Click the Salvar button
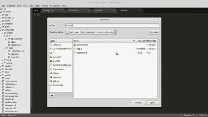The image size is (208, 117). coord(152,103)
